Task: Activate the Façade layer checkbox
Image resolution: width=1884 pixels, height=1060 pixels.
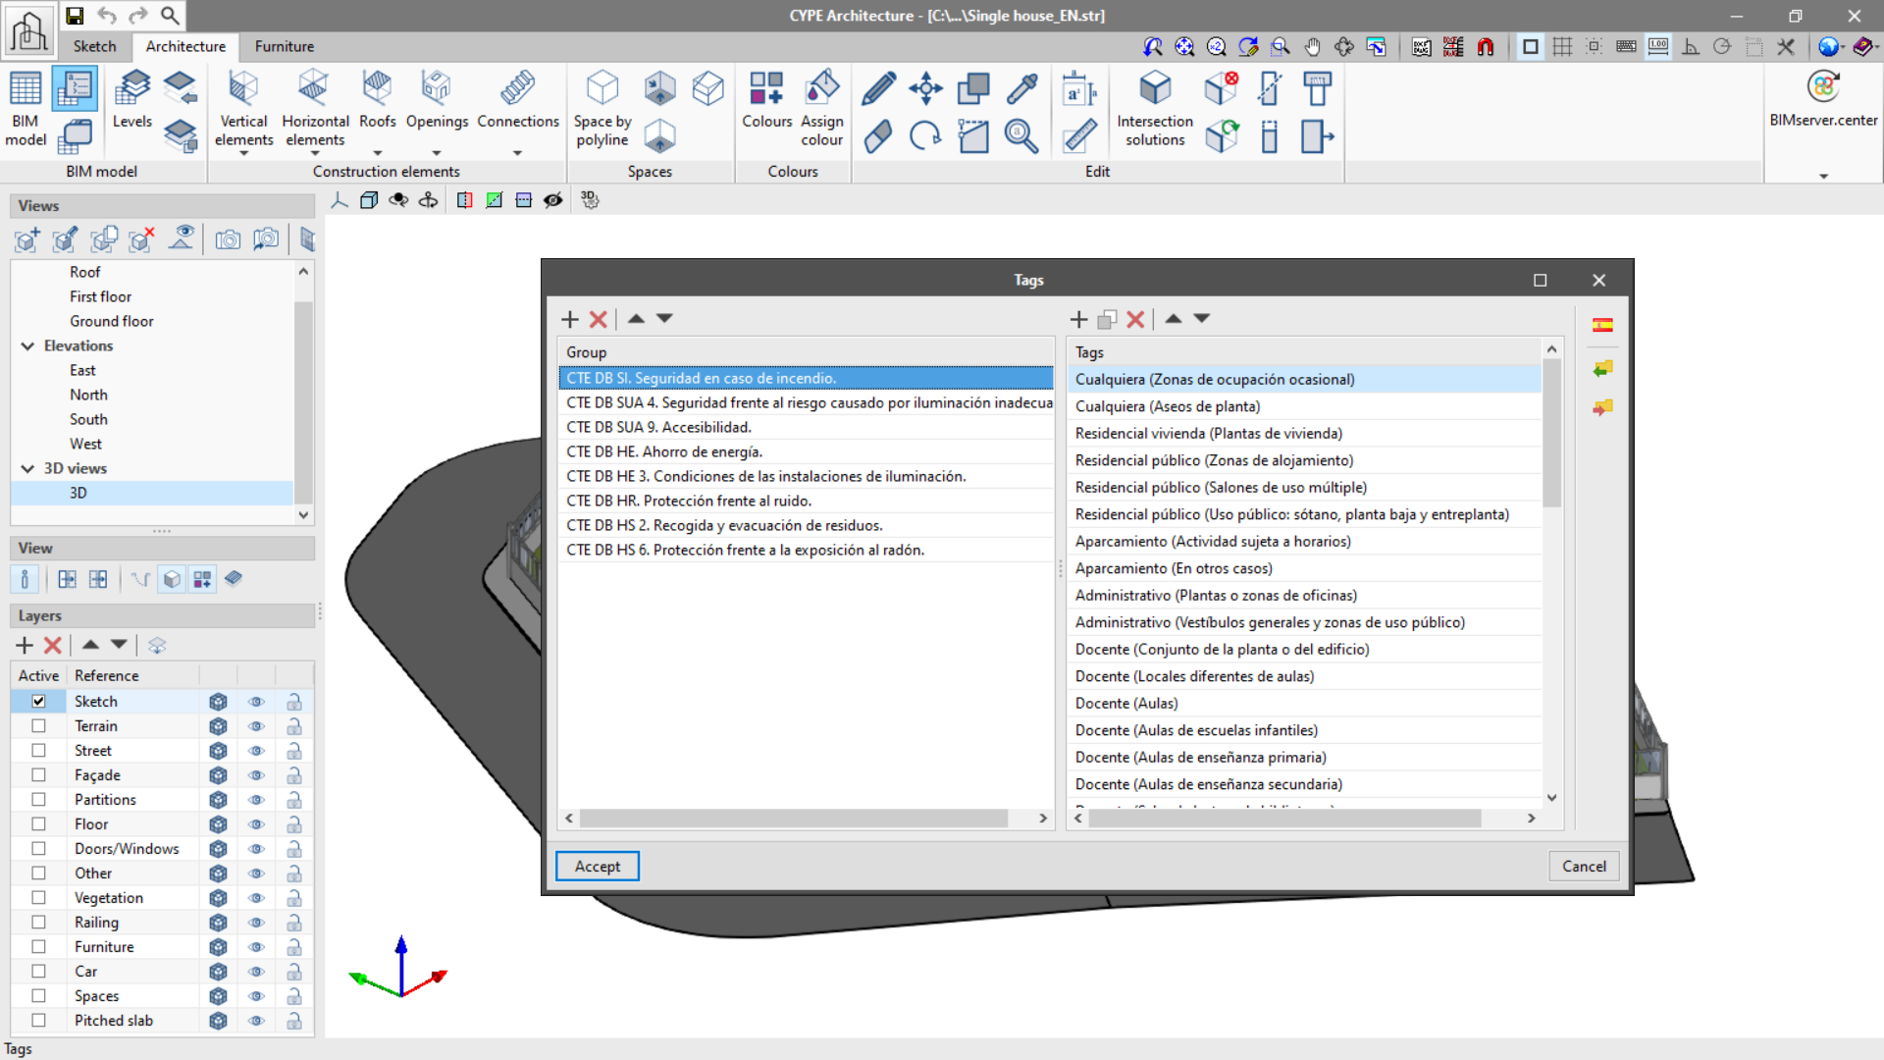Action: tap(38, 774)
